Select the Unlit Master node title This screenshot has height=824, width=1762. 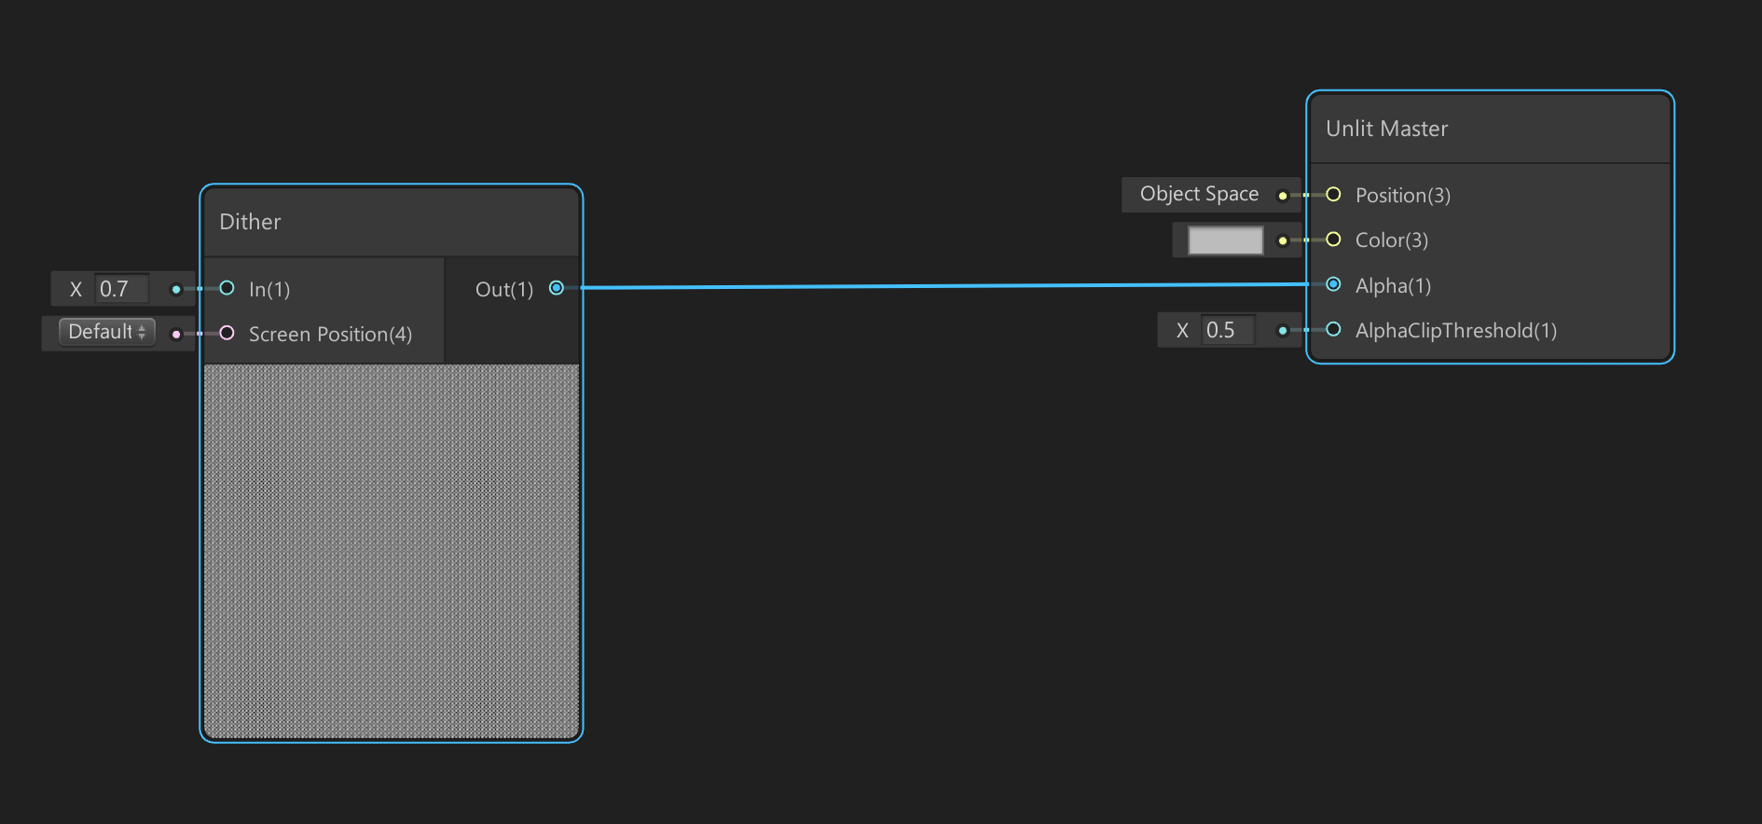pos(1386,129)
